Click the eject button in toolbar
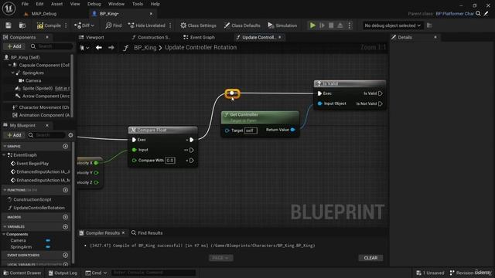This screenshot has width=495, height=278. (x=340, y=25)
